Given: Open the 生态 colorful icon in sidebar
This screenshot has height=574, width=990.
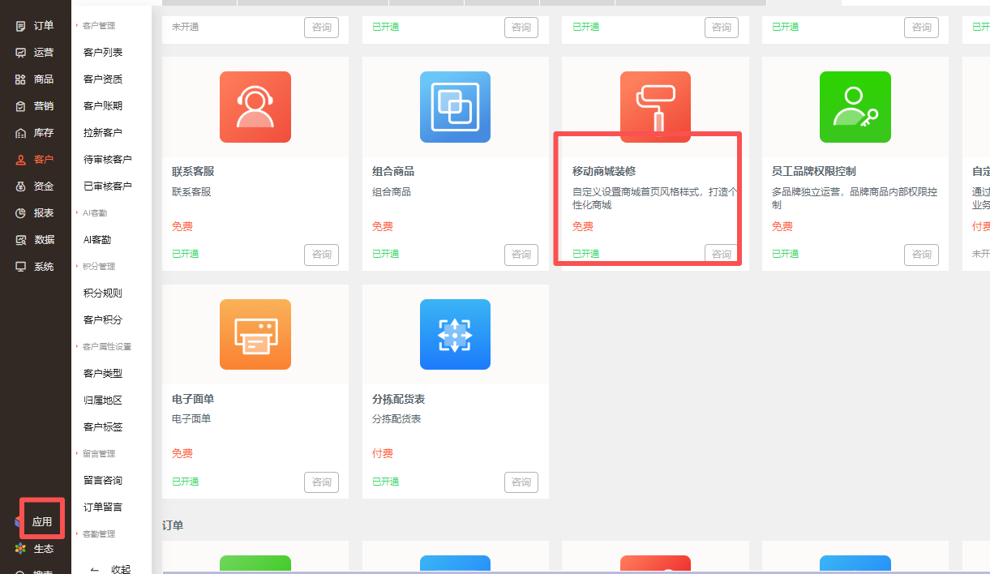Looking at the screenshot, I should tap(21, 549).
